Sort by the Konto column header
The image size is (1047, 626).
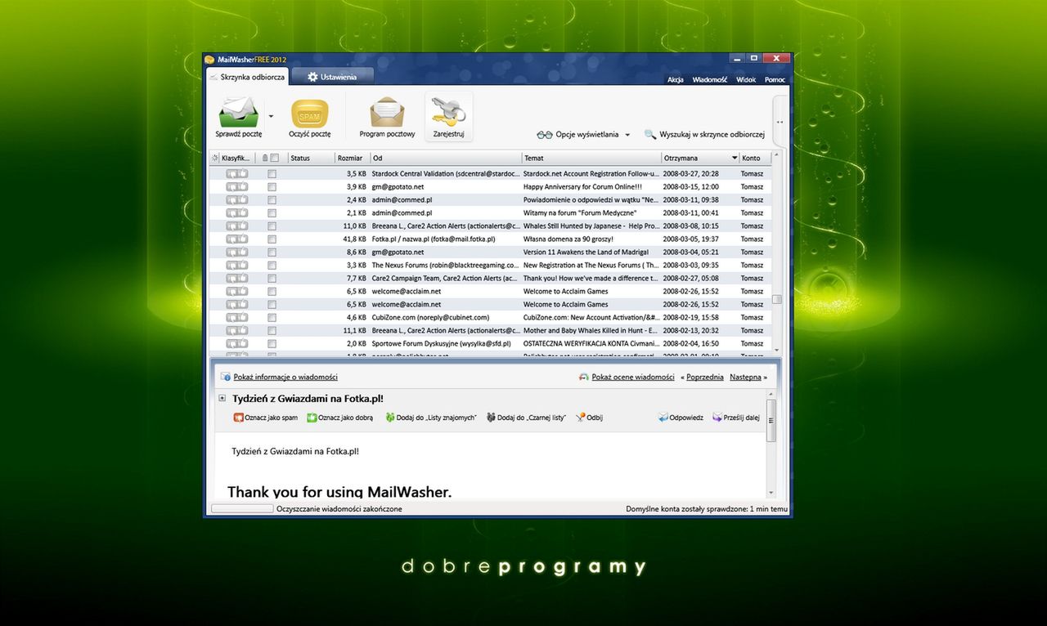pos(754,158)
